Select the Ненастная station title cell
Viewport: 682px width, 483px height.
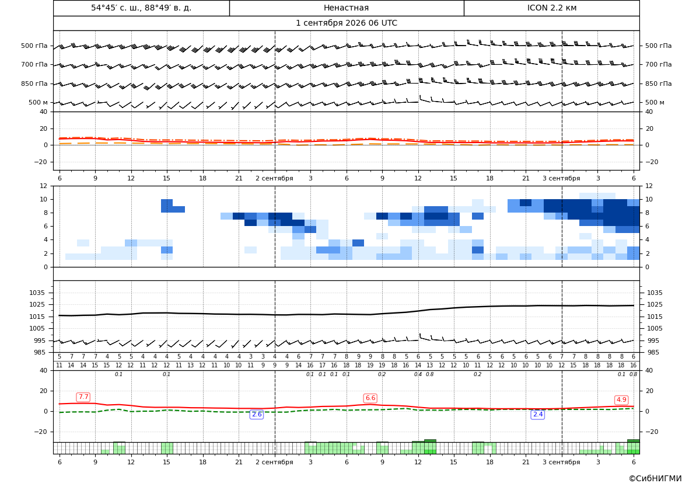pos(346,8)
